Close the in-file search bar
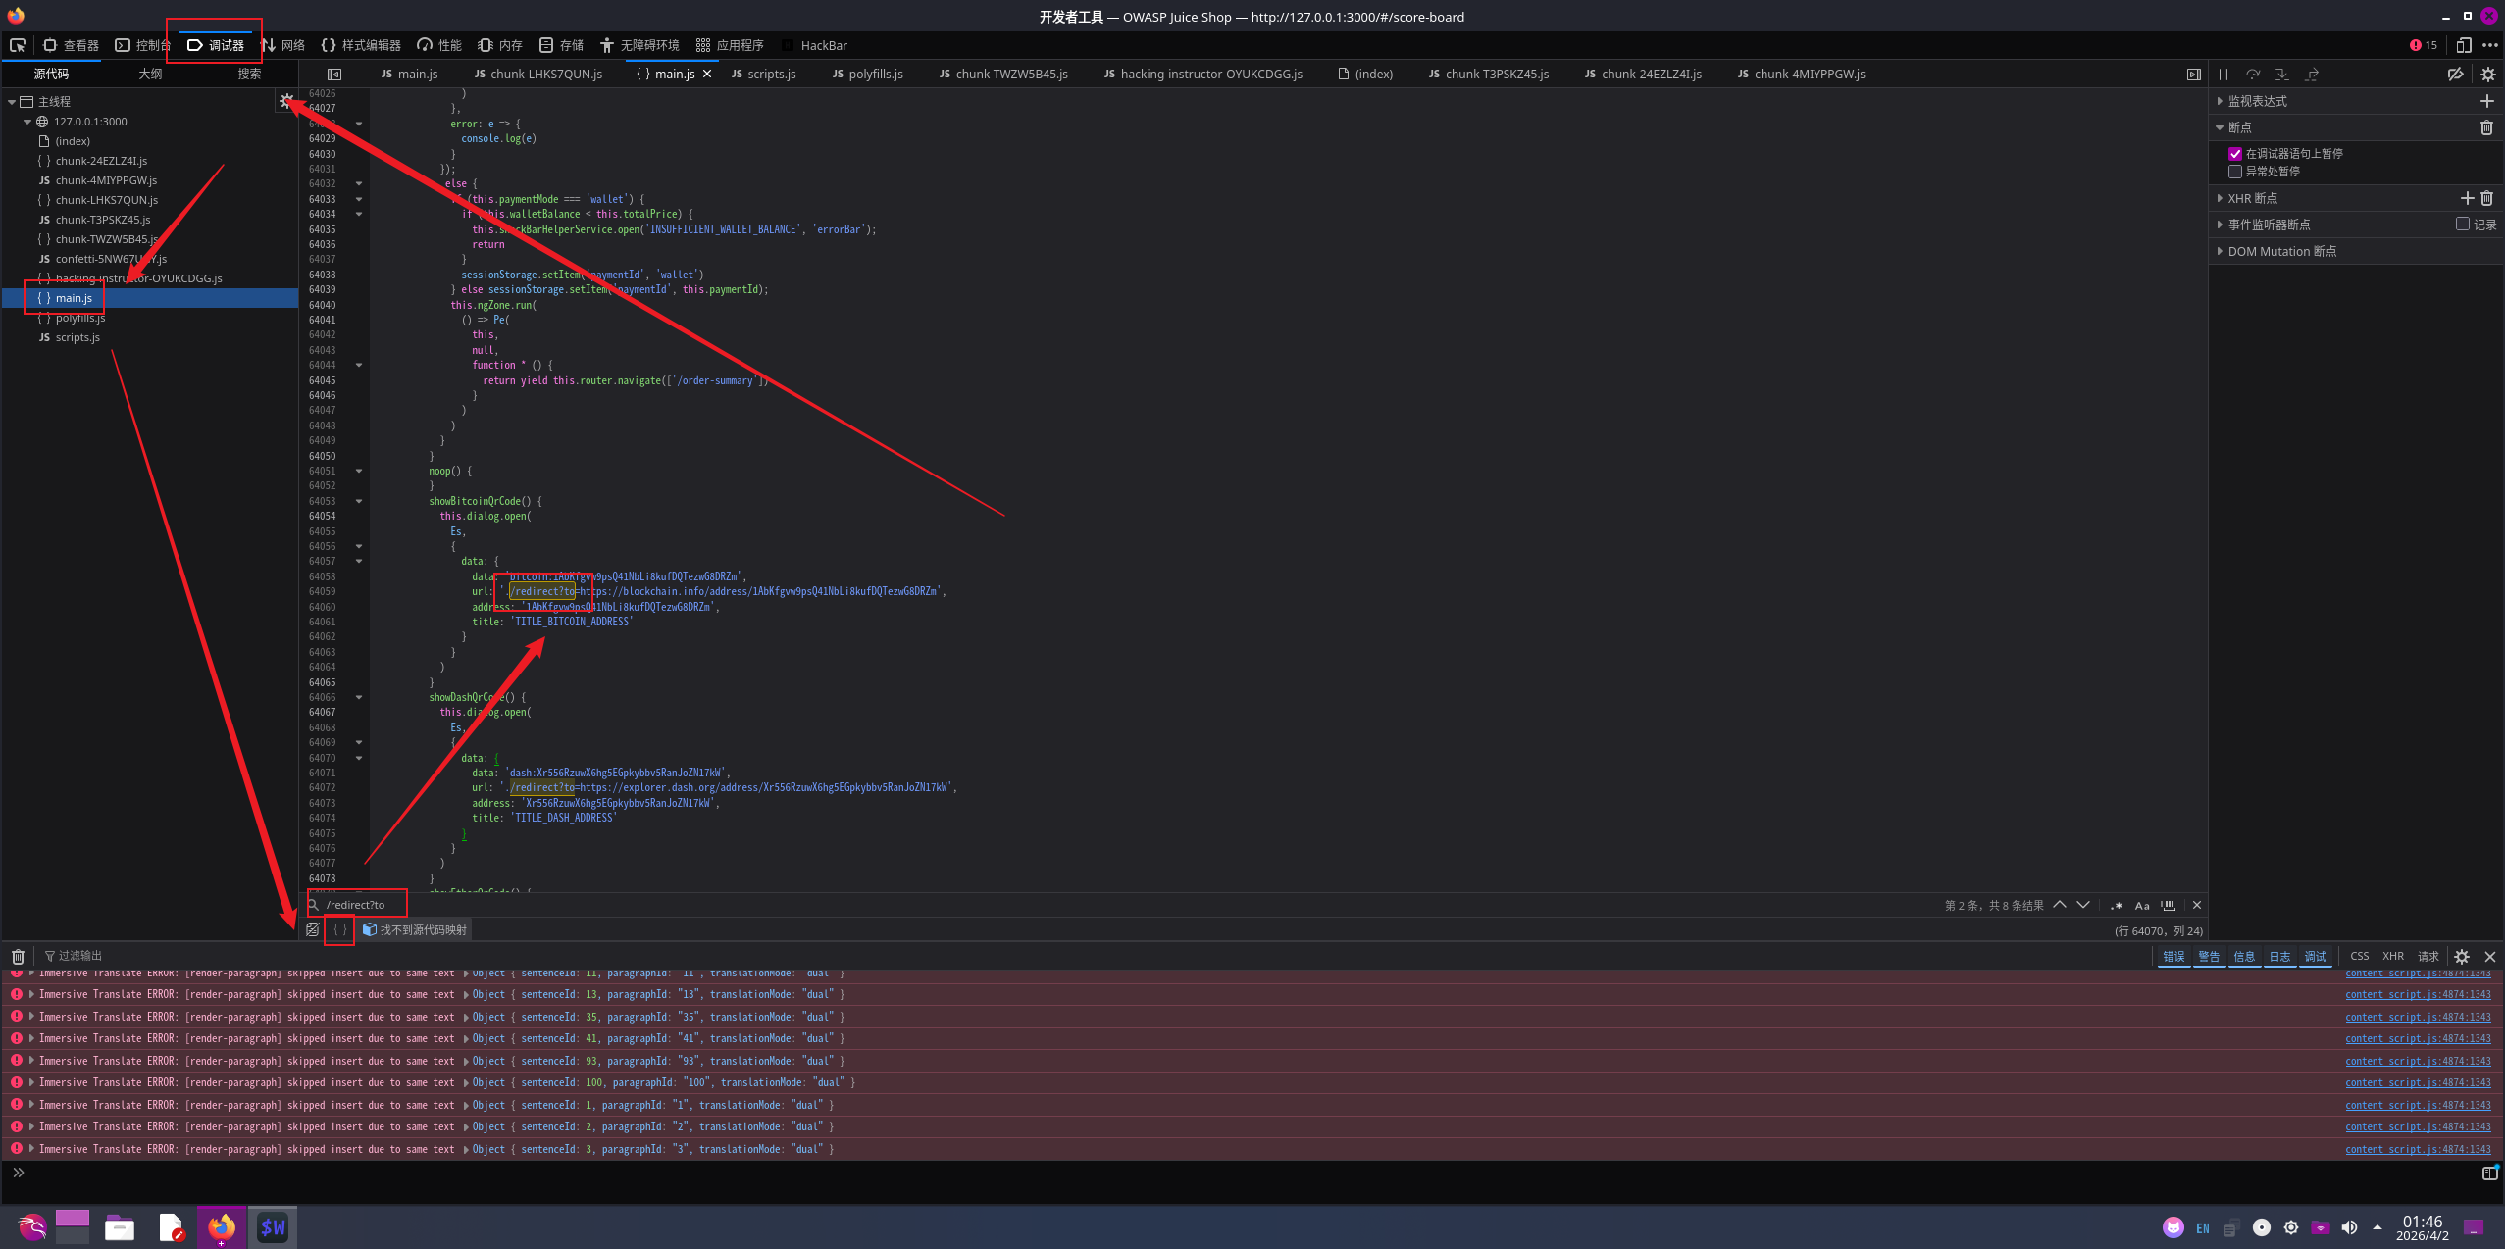Image resolution: width=2505 pixels, height=1249 pixels. (2197, 905)
